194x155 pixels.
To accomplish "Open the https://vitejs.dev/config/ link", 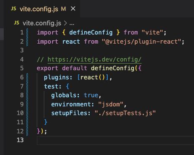I will 94,59.
